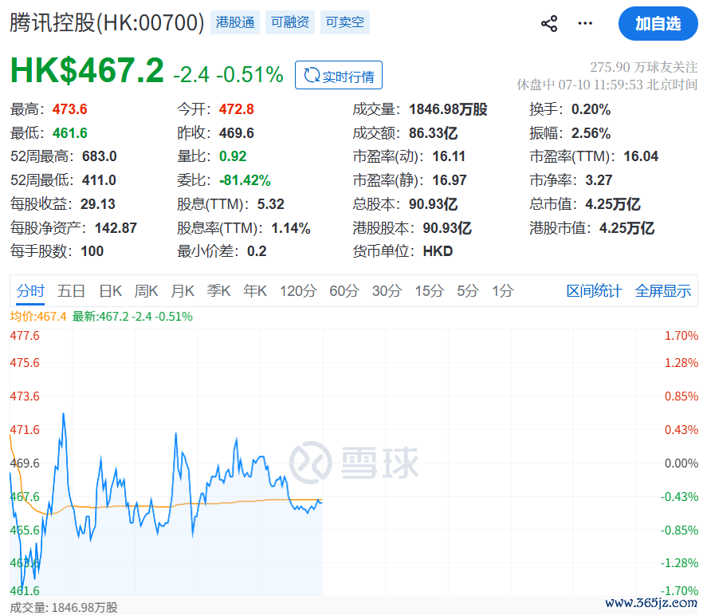703x615 pixels.
Task: Click the 每股净资产 value 142.87
Action: [116, 228]
